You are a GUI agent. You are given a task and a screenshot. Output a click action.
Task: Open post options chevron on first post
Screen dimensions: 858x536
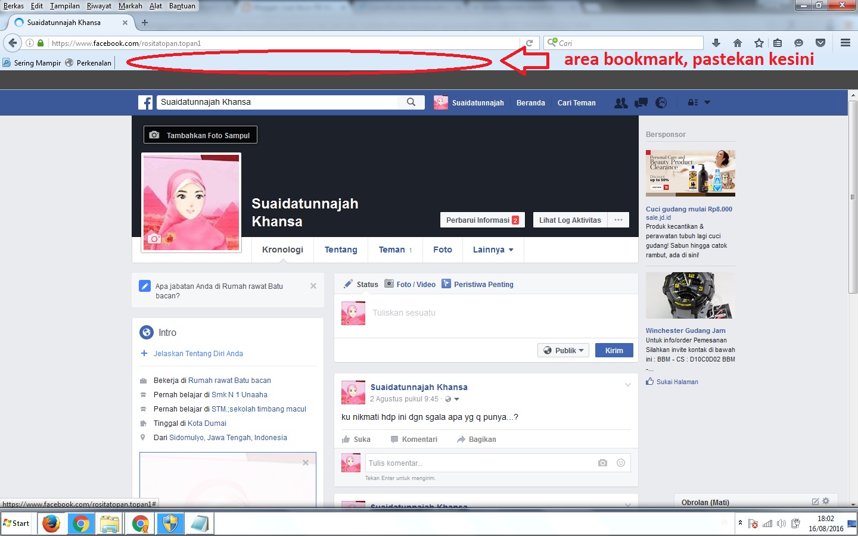tap(627, 385)
